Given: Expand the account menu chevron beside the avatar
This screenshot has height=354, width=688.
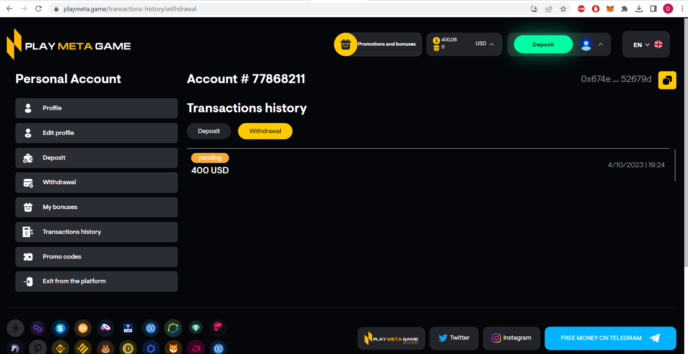Looking at the screenshot, I should 600,44.
